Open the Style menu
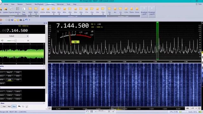This screenshot has height=114, width=203. tap(200, 4)
